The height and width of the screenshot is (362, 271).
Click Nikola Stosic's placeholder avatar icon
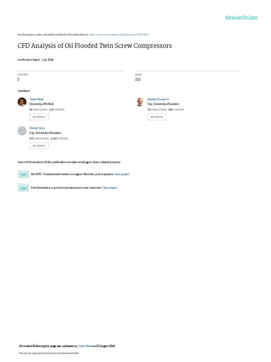pos(22,131)
